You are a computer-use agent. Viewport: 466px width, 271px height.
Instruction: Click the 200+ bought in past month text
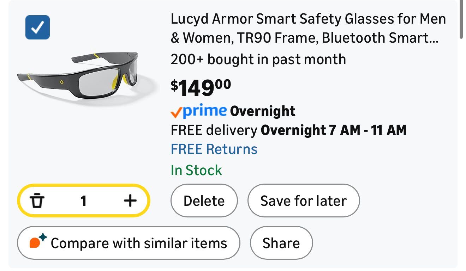pyautogui.click(x=258, y=60)
